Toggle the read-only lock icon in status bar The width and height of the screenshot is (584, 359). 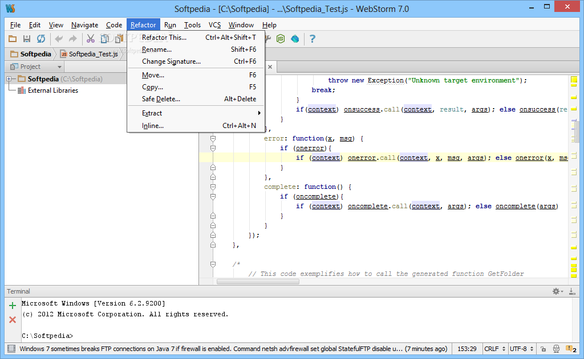[x=544, y=349]
